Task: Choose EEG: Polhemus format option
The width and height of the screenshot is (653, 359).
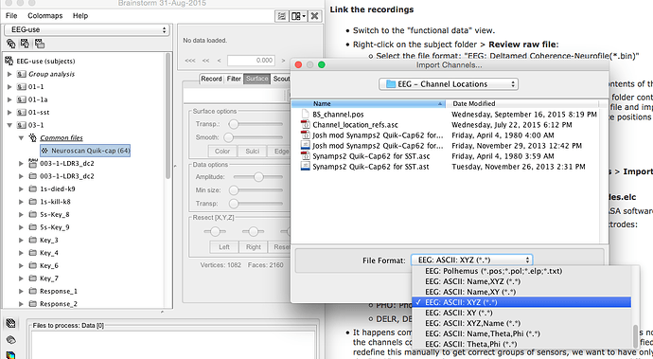Action: [493, 271]
